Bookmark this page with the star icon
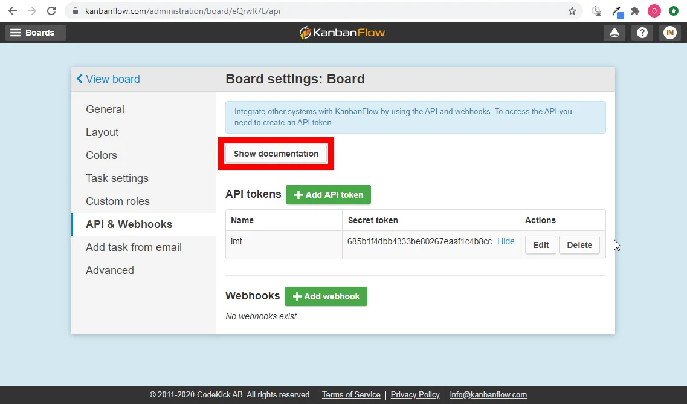This screenshot has width=687, height=404. (x=572, y=11)
